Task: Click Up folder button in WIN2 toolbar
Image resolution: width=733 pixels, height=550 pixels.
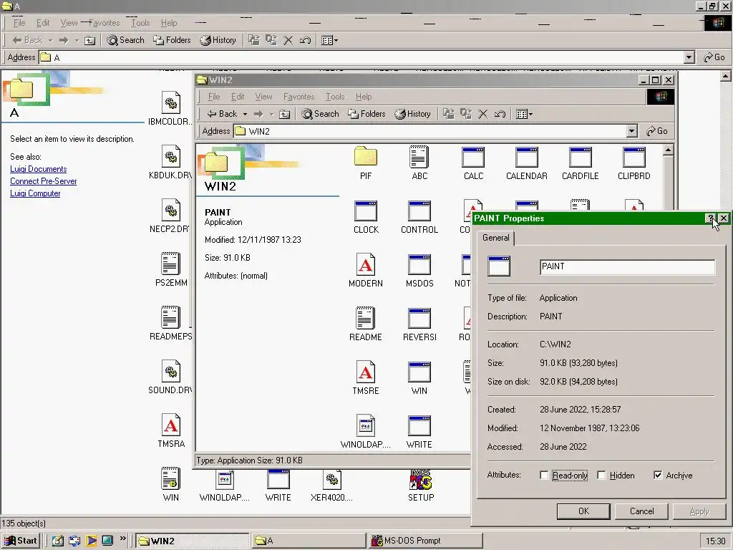Action: click(284, 114)
